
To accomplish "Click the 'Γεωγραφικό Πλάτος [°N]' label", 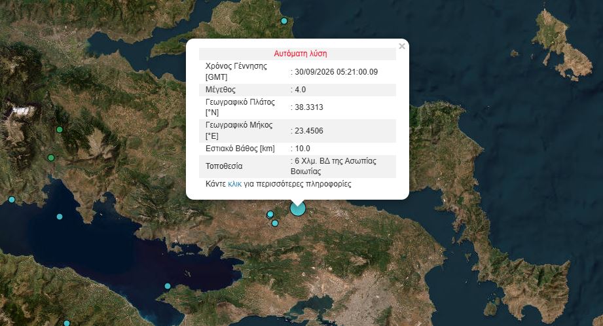I will 240,107.
